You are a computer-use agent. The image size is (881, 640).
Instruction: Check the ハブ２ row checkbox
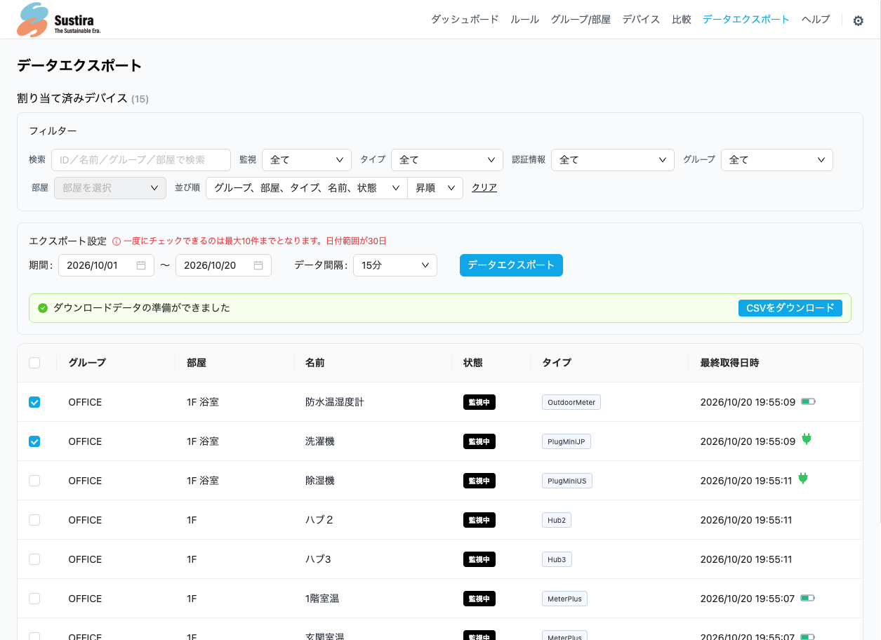coord(34,520)
